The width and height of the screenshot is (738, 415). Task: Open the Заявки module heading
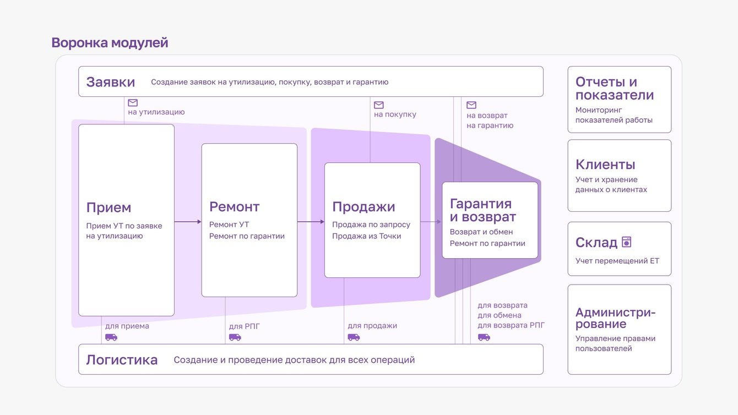pyautogui.click(x=111, y=82)
